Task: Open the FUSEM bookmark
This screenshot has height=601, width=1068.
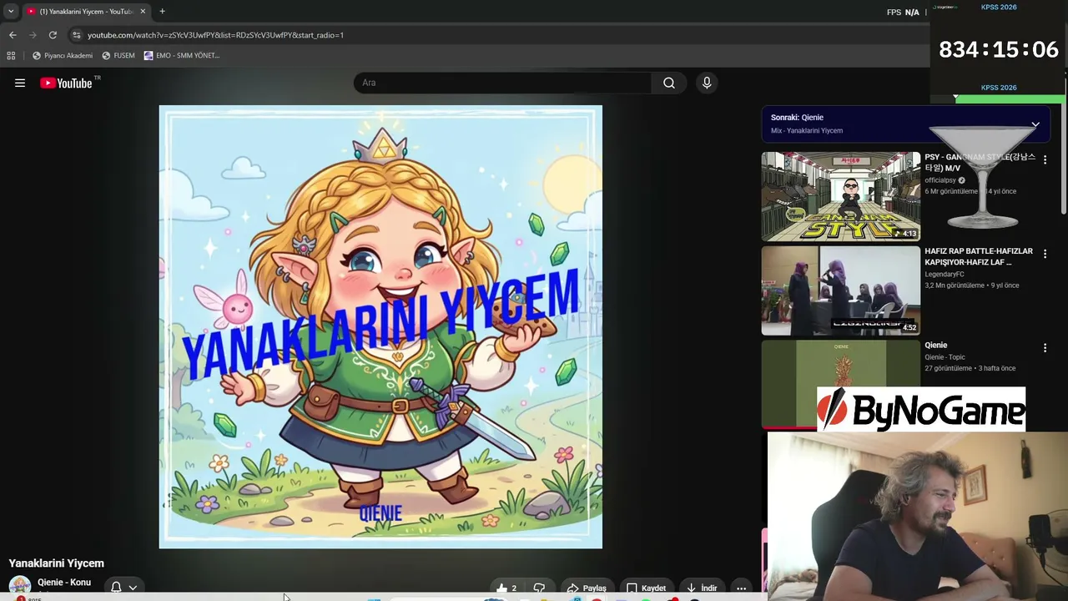Action: tap(118, 55)
